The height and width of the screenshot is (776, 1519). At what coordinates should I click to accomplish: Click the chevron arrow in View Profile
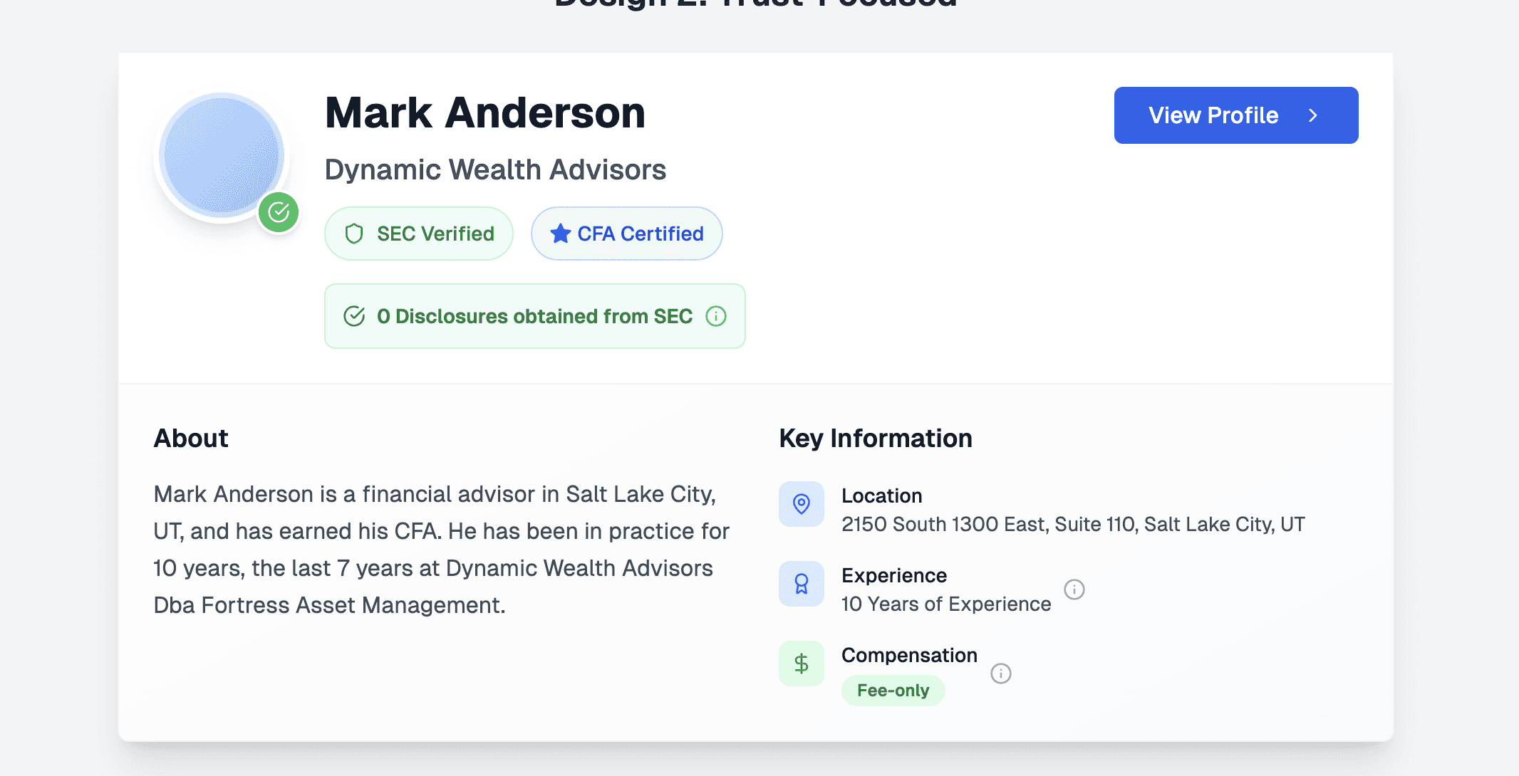click(1313, 115)
